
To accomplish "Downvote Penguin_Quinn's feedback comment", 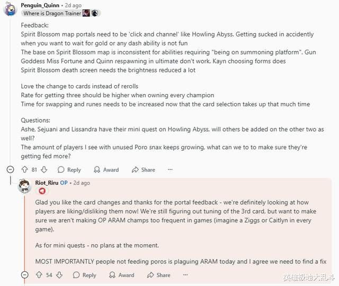I will (x=44, y=170).
